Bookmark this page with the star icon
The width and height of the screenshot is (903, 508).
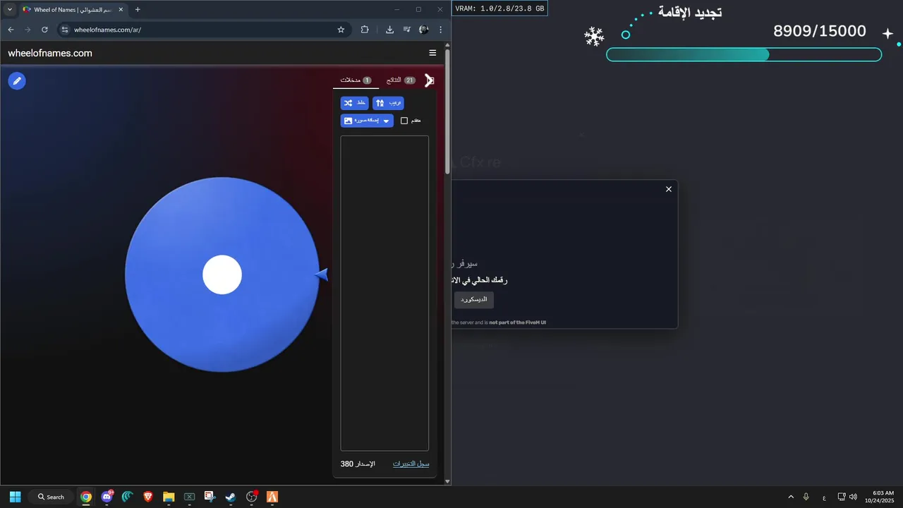pos(341,30)
